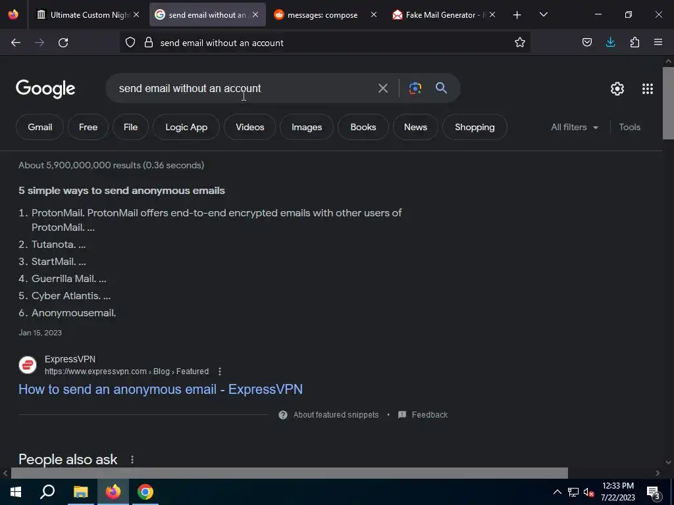Image resolution: width=674 pixels, height=505 pixels.
Task: Click the Google logo
Action: pos(45,89)
